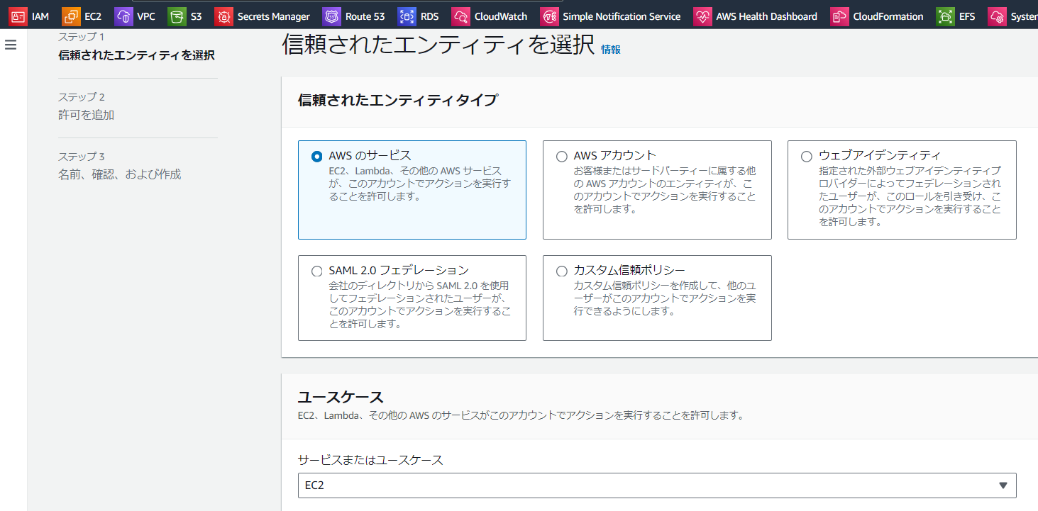Open the CloudWatch icon shortcut
The width and height of the screenshot is (1038, 511).
tap(460, 16)
